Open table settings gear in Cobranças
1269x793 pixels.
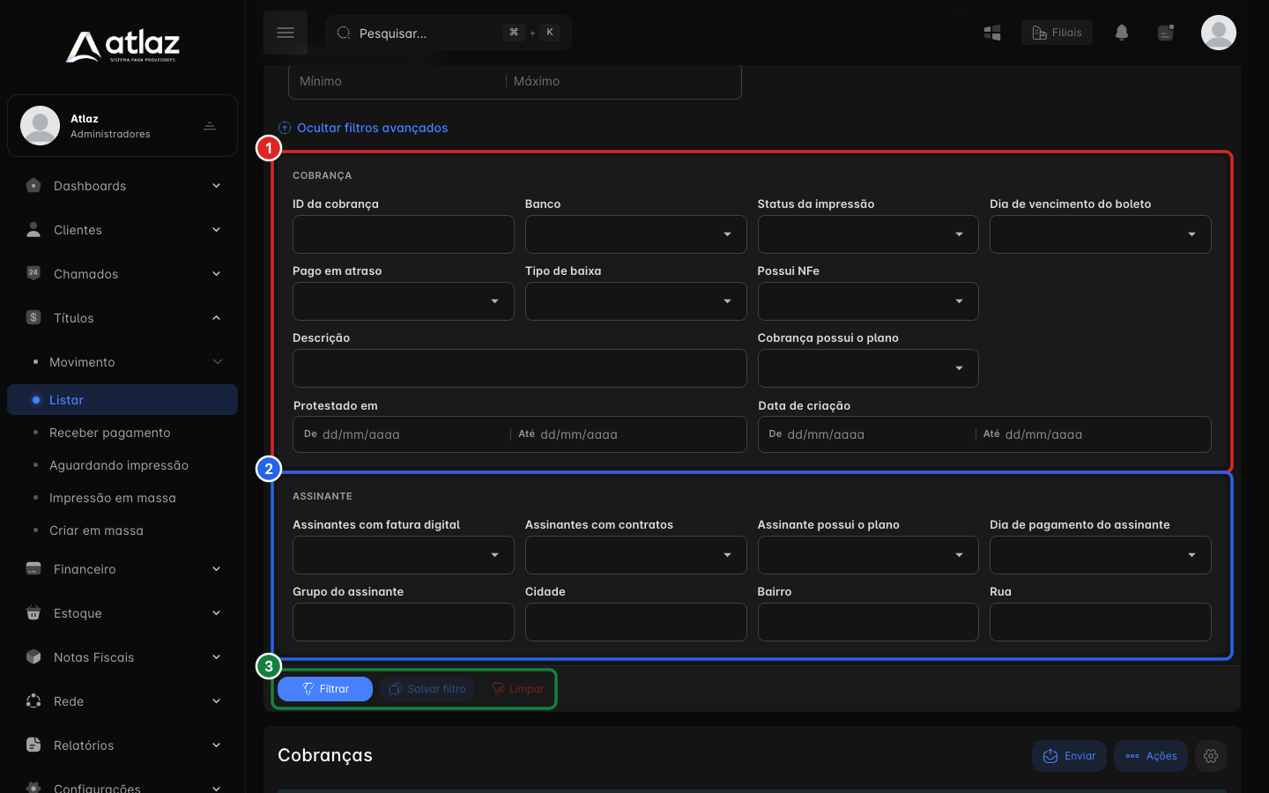(x=1211, y=756)
